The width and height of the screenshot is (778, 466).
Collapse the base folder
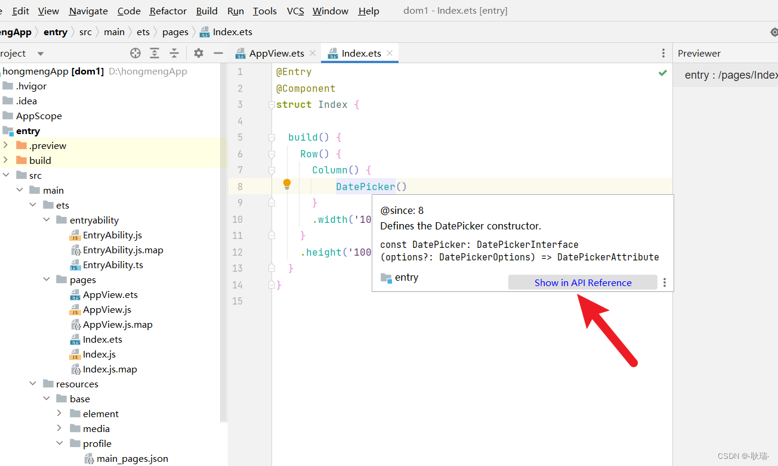(47, 399)
